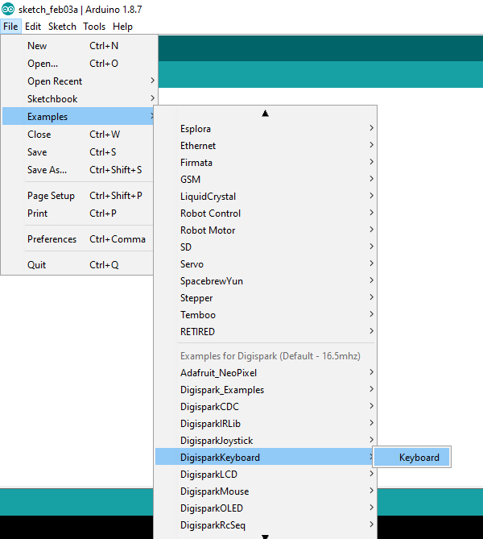This screenshot has width=483, height=539.
Task: Open the Servo examples submenu
Action: (265, 264)
